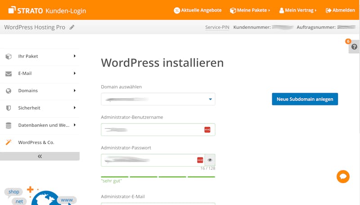The height and width of the screenshot is (205, 360).
Task: Focus the Administrator-Benutzername field
Action: [158, 130]
